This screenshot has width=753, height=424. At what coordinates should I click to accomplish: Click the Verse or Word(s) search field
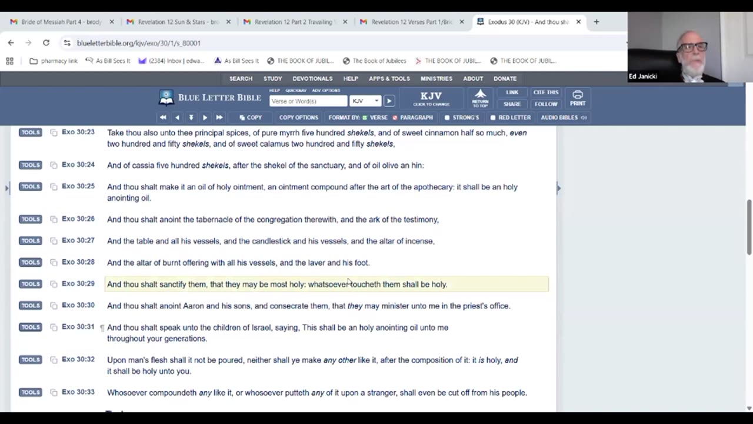click(x=308, y=101)
